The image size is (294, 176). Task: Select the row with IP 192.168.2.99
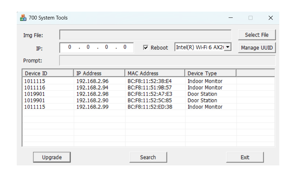[149, 107]
